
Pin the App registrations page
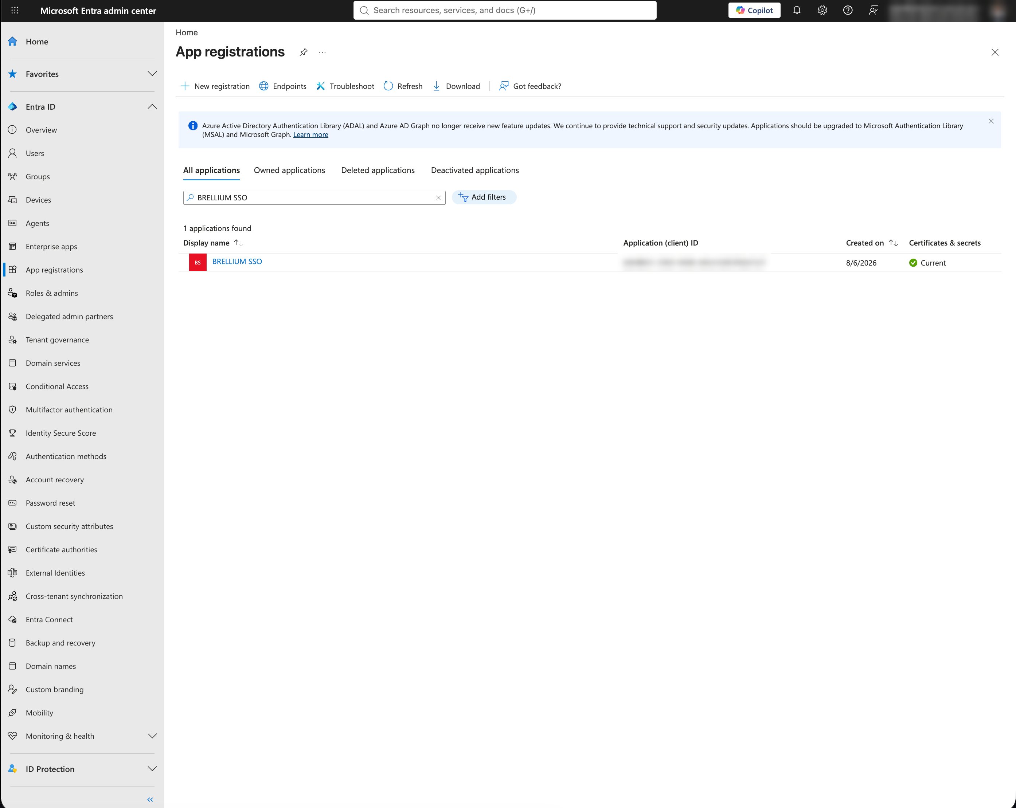tap(304, 52)
